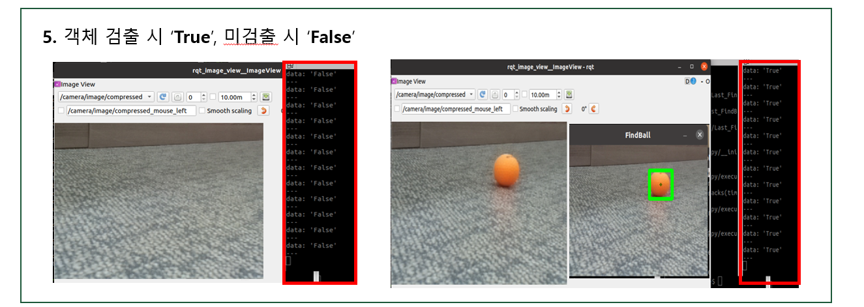Click the camera image showing empty floor
Image resolution: width=864 pixels, height=307 pixels.
click(x=158, y=201)
